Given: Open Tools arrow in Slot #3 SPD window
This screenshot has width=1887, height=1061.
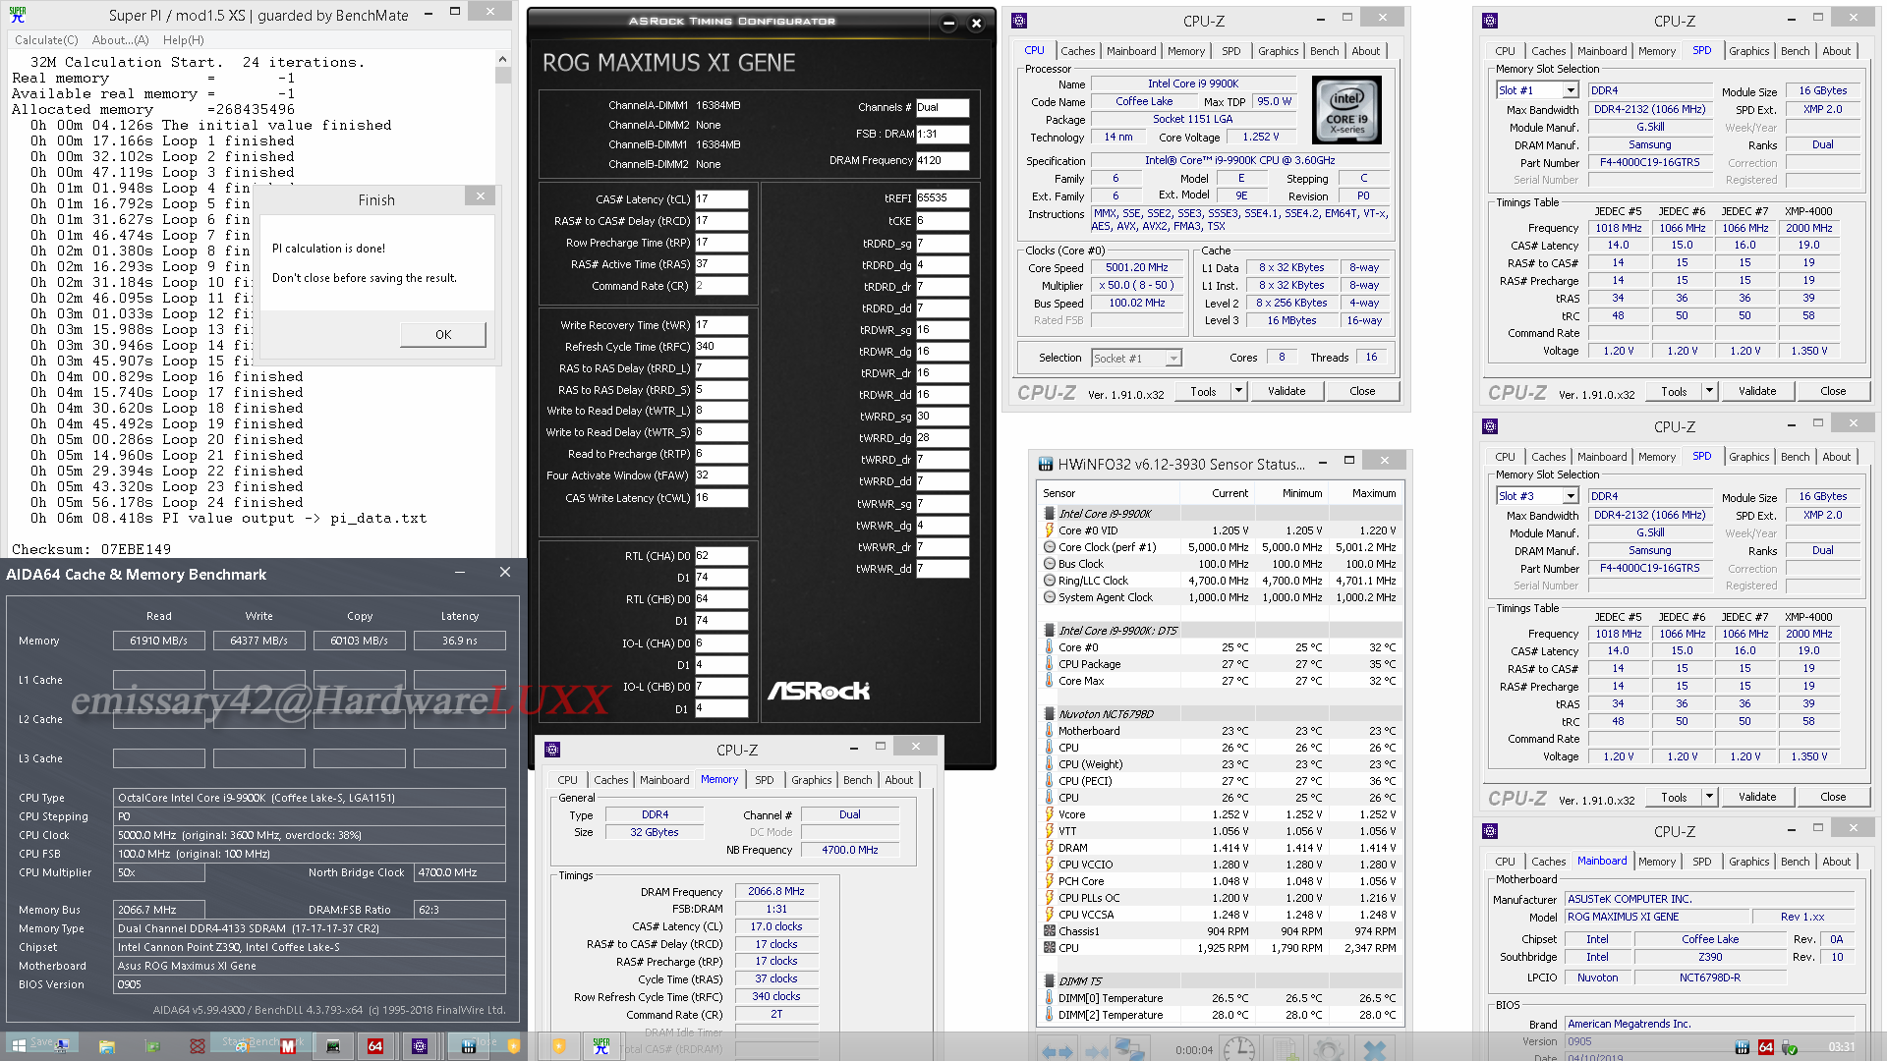Looking at the screenshot, I should point(1709,797).
